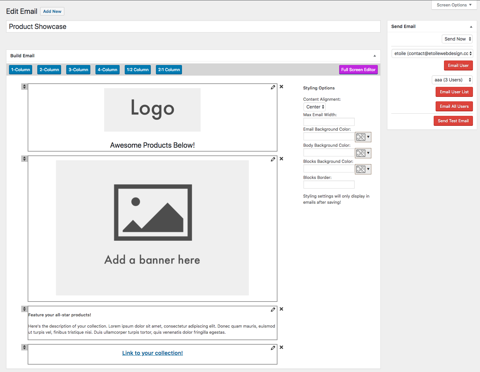
Task: Collapse the Build Email panel
Action: 375,56
